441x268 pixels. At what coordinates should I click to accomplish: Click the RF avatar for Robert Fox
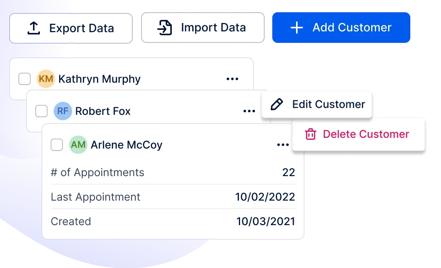(x=63, y=111)
